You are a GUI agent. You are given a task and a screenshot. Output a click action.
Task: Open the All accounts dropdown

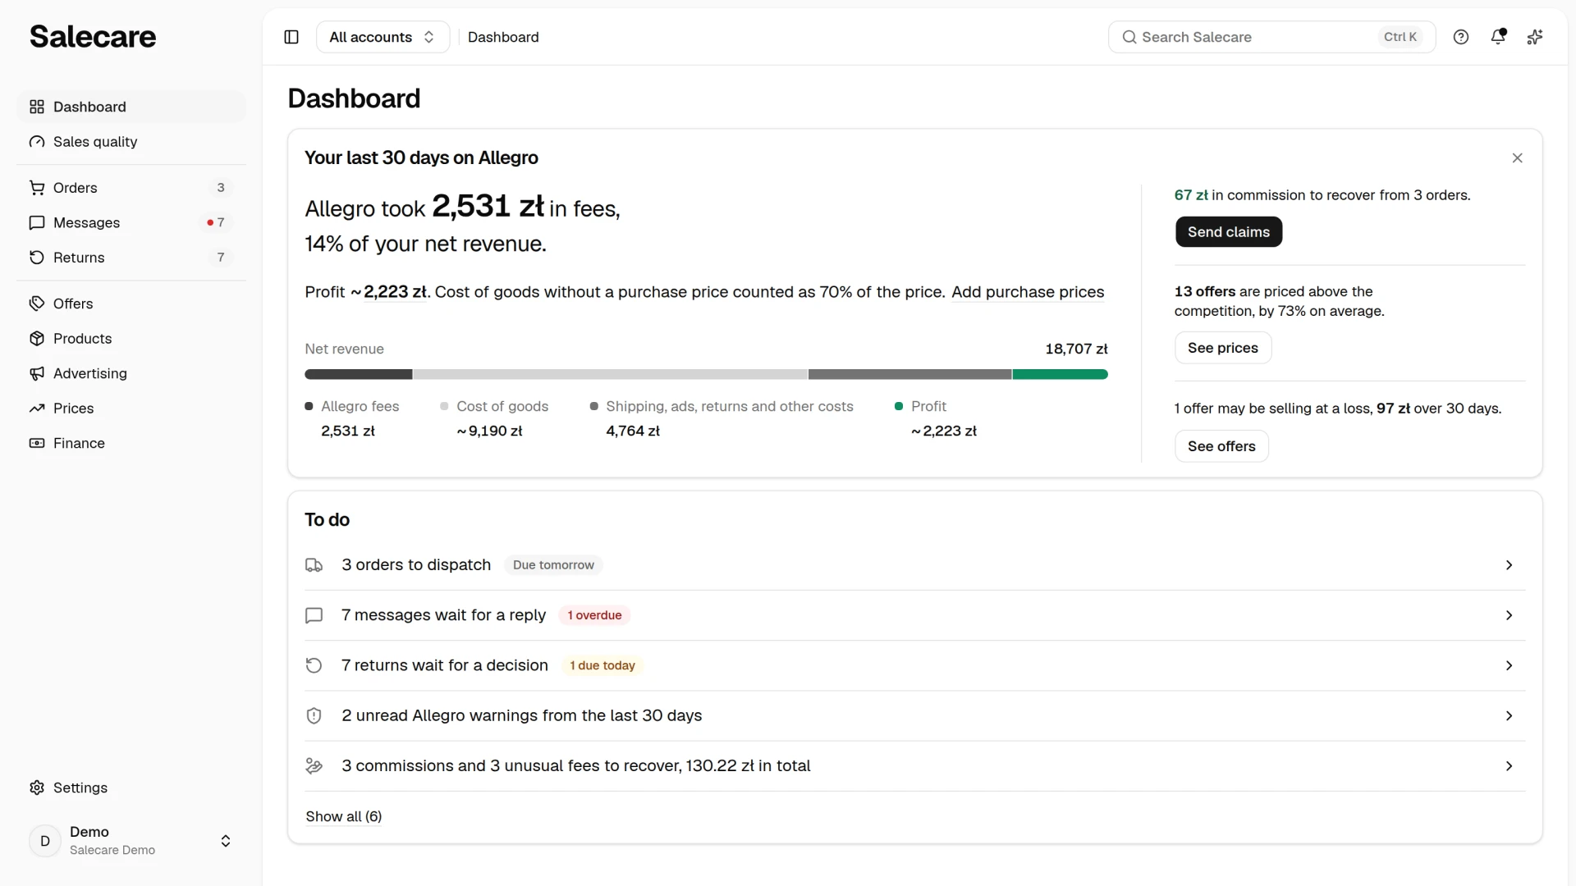(x=383, y=37)
